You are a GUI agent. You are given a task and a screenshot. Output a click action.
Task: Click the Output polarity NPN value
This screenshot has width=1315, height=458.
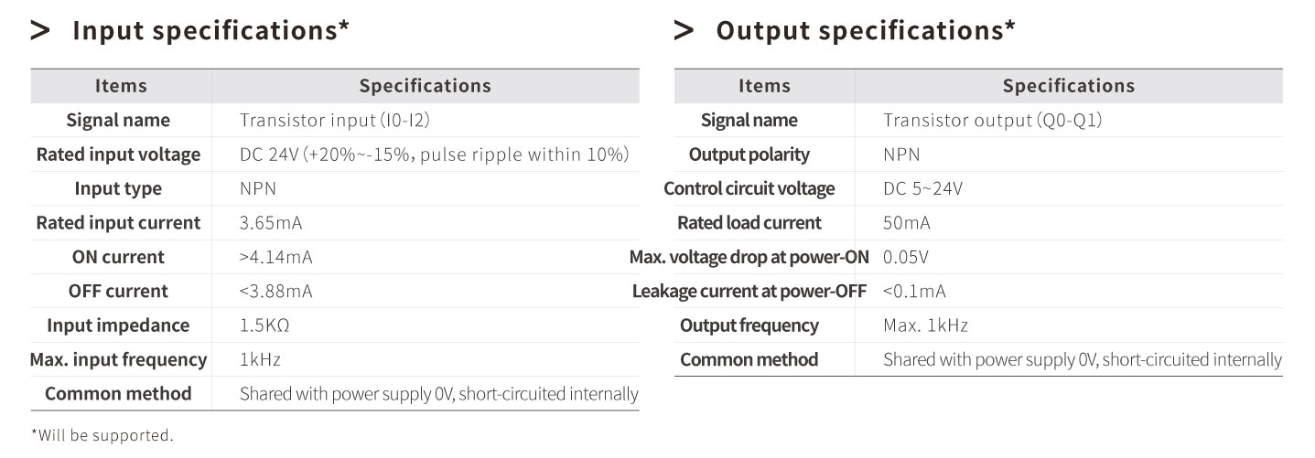[901, 154]
